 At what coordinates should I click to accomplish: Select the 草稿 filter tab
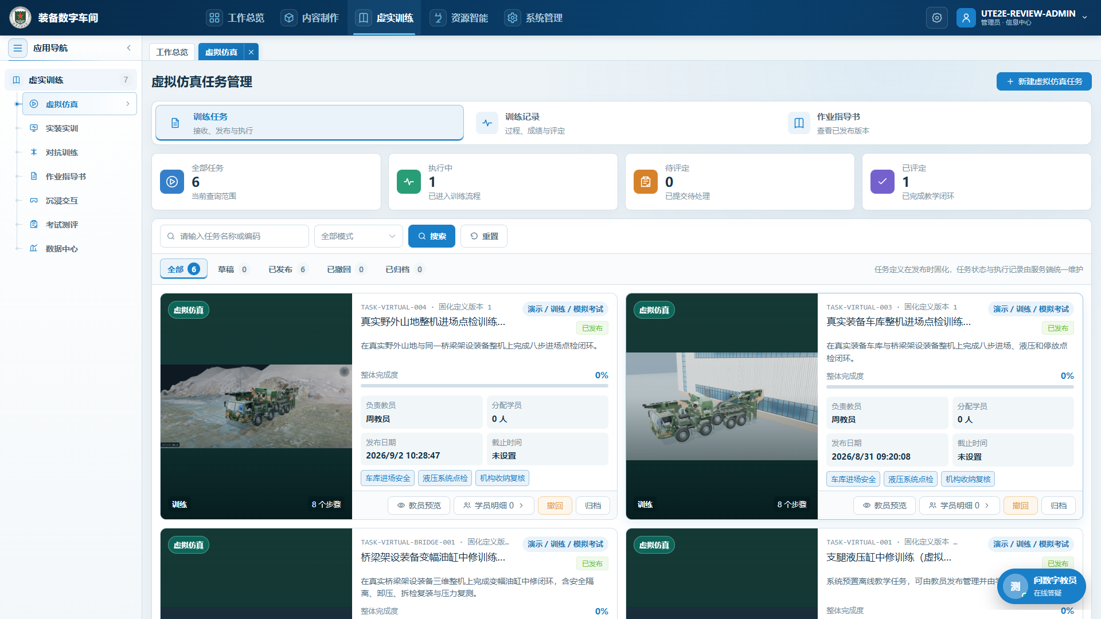[x=233, y=269]
